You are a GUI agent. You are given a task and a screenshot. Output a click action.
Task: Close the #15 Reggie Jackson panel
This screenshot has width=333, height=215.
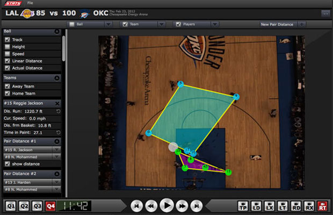pyautogui.click(x=57, y=103)
